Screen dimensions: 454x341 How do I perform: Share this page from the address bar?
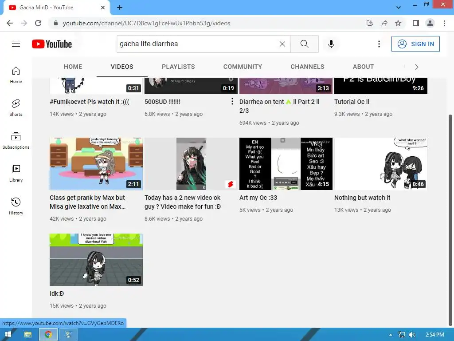[x=384, y=23]
